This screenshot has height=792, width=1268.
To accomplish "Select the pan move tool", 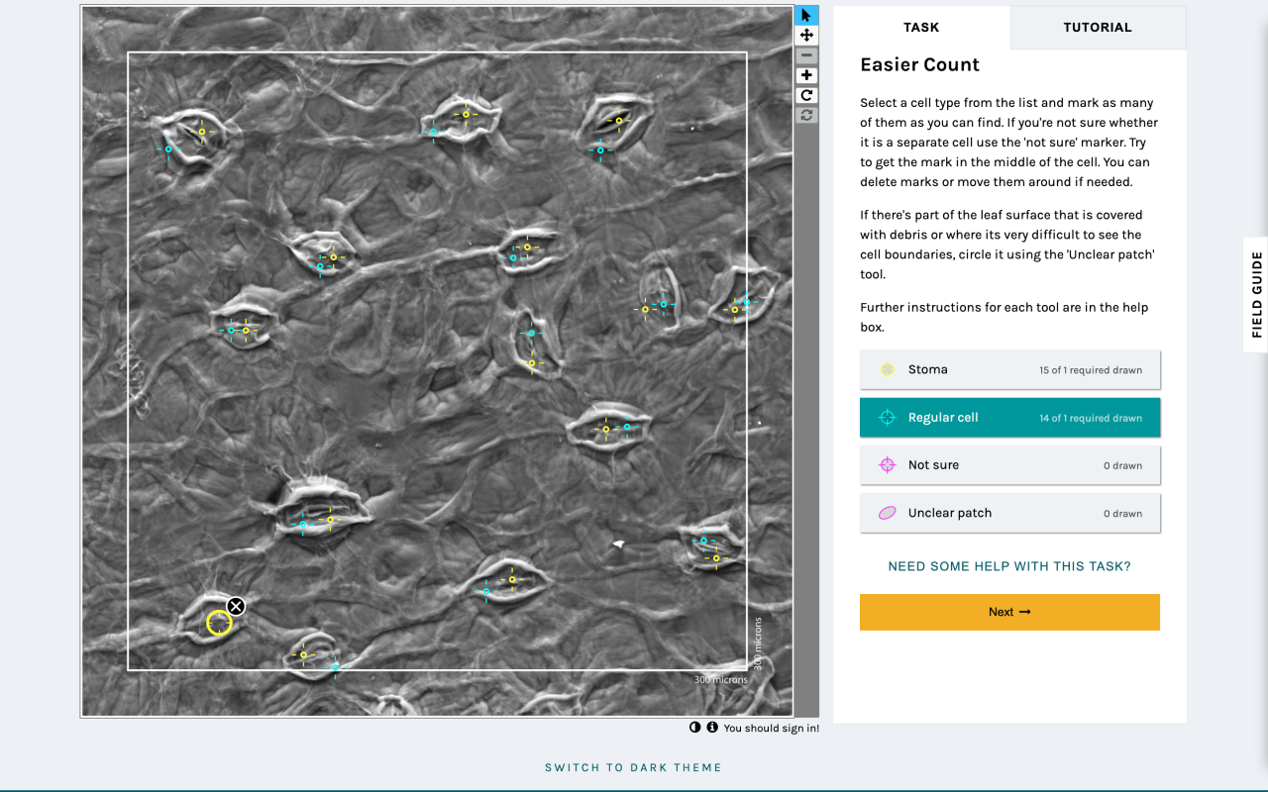I will (806, 36).
